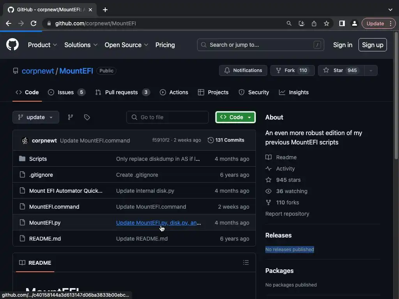Expand the Open Source menu
The width and height of the screenshot is (399, 299).
click(x=127, y=45)
